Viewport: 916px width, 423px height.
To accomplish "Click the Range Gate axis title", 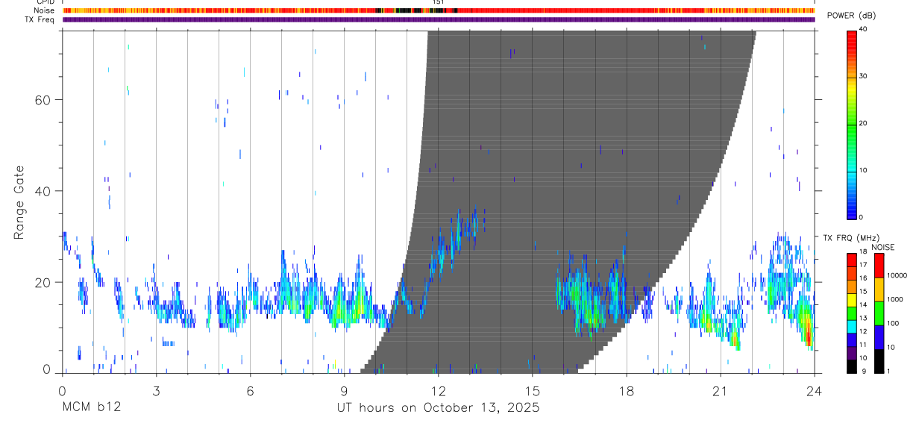I will click(20, 203).
